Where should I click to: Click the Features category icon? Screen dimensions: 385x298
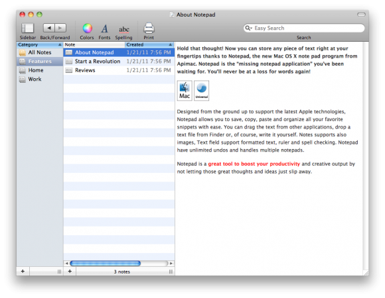click(x=23, y=62)
